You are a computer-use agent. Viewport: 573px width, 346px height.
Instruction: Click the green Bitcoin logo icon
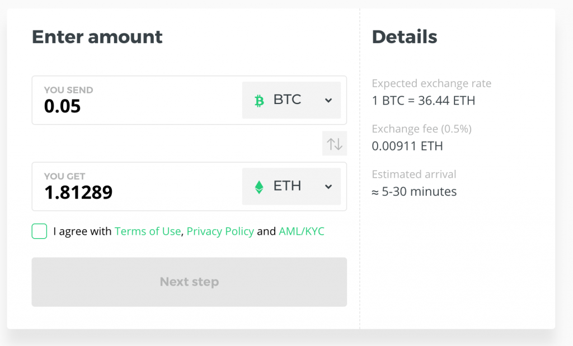pyautogui.click(x=259, y=101)
